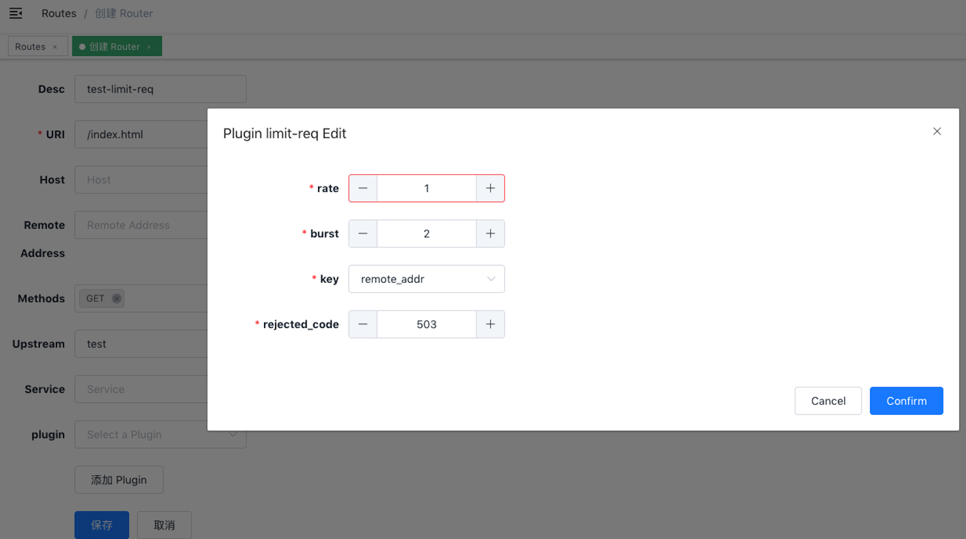
Task: Switch to the Routes tab
Action: pos(30,46)
